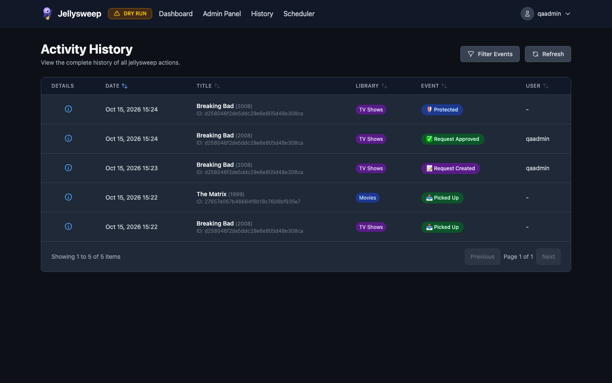The width and height of the screenshot is (612, 383).
Task: Open details for the Protected event row
Action: 68,109
